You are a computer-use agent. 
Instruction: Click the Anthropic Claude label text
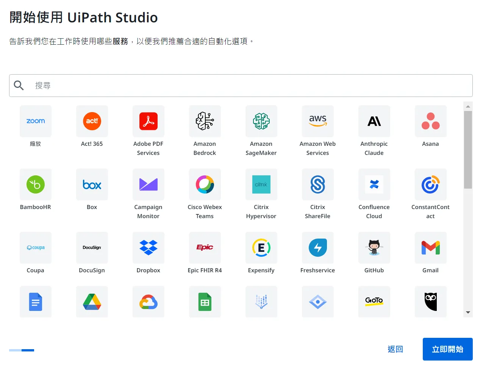(x=374, y=148)
